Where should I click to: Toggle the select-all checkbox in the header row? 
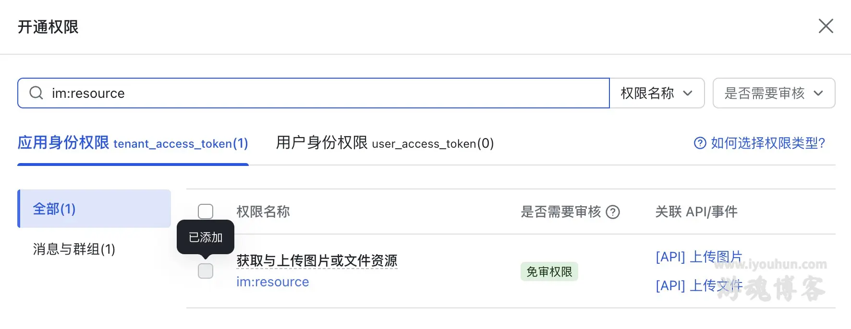pyautogui.click(x=206, y=211)
